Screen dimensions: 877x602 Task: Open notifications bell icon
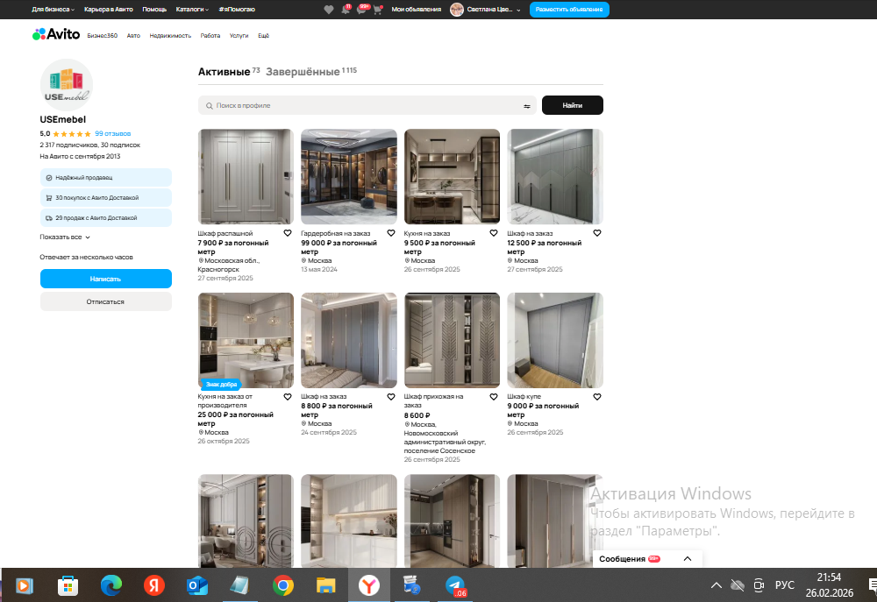[345, 10]
